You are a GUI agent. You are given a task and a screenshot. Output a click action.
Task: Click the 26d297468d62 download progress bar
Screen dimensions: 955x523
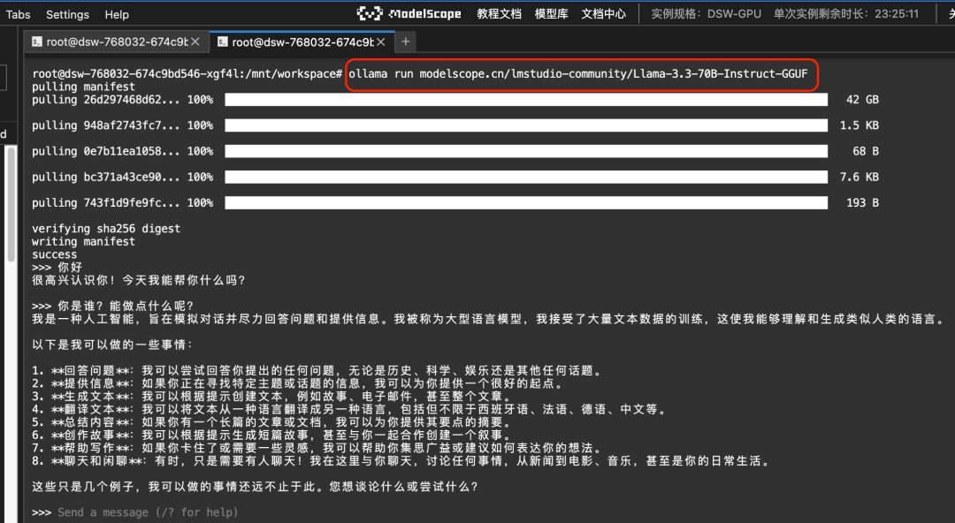click(x=526, y=99)
